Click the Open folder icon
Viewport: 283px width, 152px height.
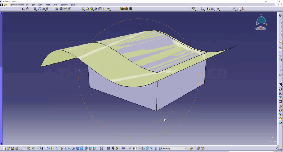8,148
